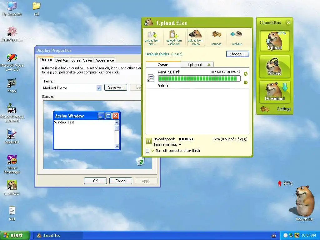Pause all uploads using bottom pause button
The image size is (320, 240).
point(148,141)
